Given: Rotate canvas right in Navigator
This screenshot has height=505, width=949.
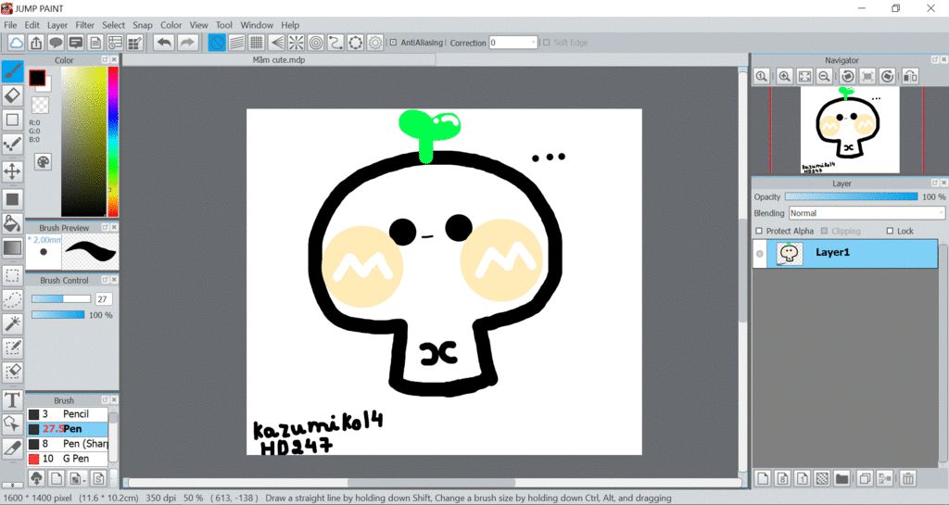Looking at the screenshot, I should click(887, 76).
